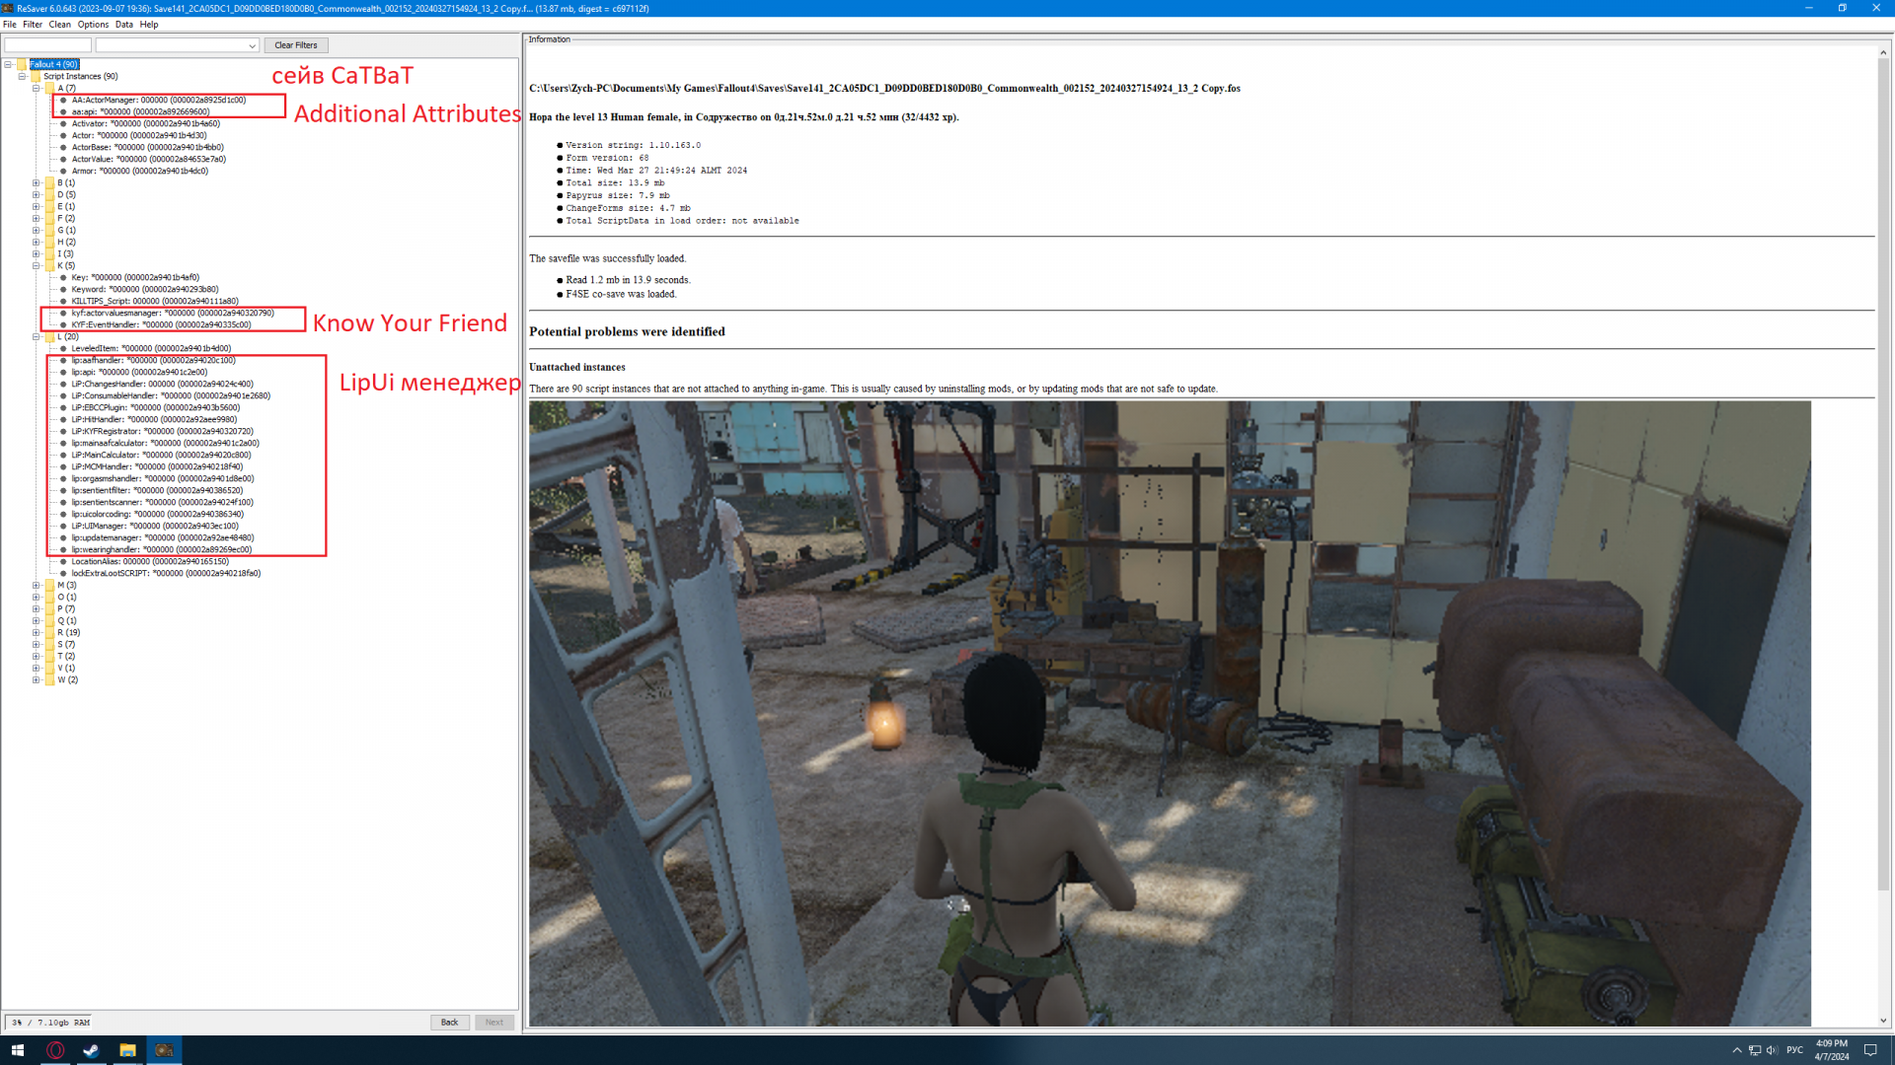The height and width of the screenshot is (1065, 1895).
Task: Collapse the L (20) tree group
Action: (x=37, y=336)
